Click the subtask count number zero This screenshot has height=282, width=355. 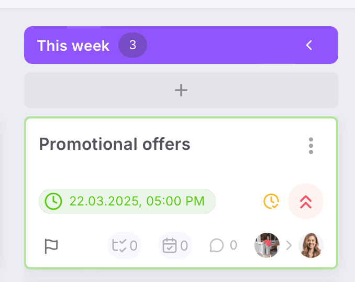134,245
